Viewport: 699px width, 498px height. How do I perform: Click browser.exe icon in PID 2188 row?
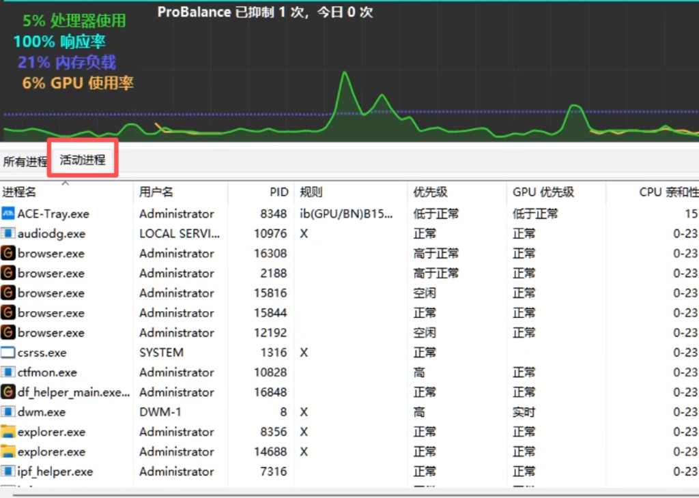8,273
